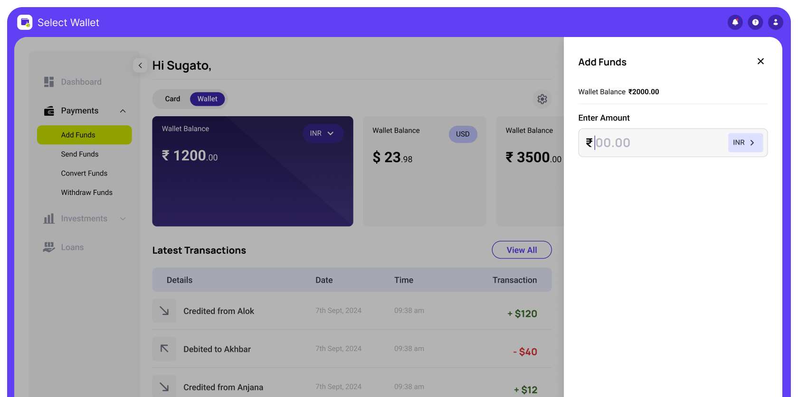Collapse sidebar using the back chevron
Image resolution: width=798 pixels, height=397 pixels.
pos(140,65)
